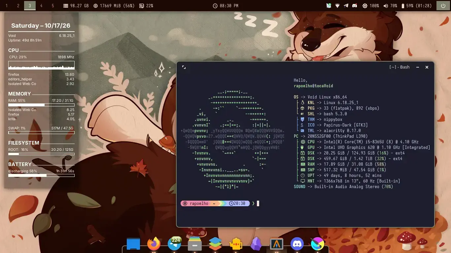This screenshot has width=451, height=253.
Task: Click the "[~] - Bash" window title
Action: (399, 67)
